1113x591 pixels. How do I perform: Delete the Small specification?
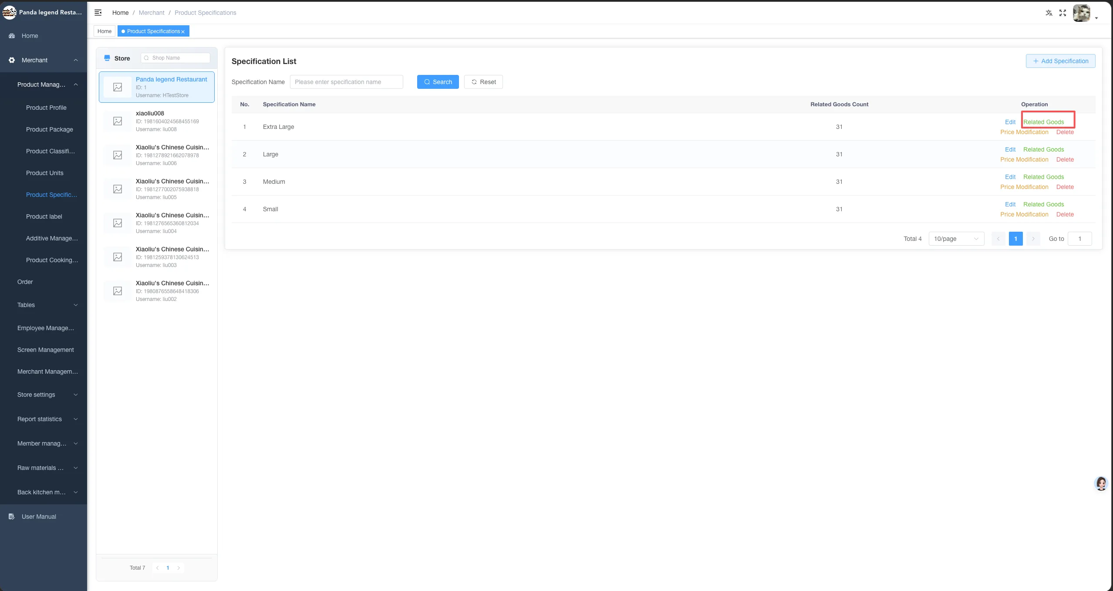[x=1065, y=214]
